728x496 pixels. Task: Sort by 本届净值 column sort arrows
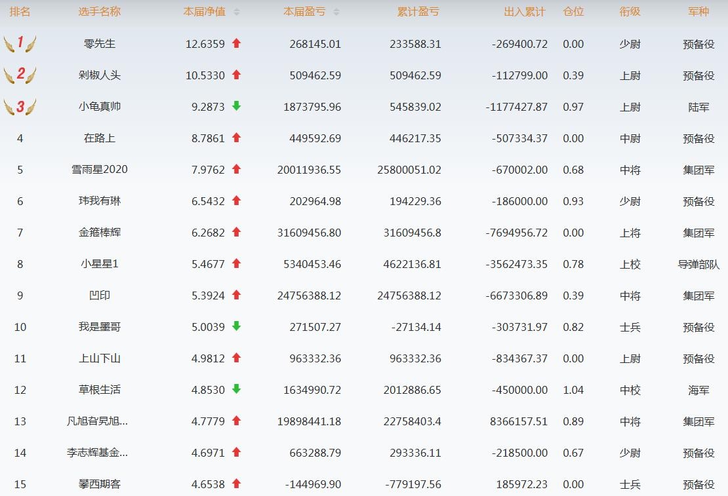pyautogui.click(x=237, y=12)
